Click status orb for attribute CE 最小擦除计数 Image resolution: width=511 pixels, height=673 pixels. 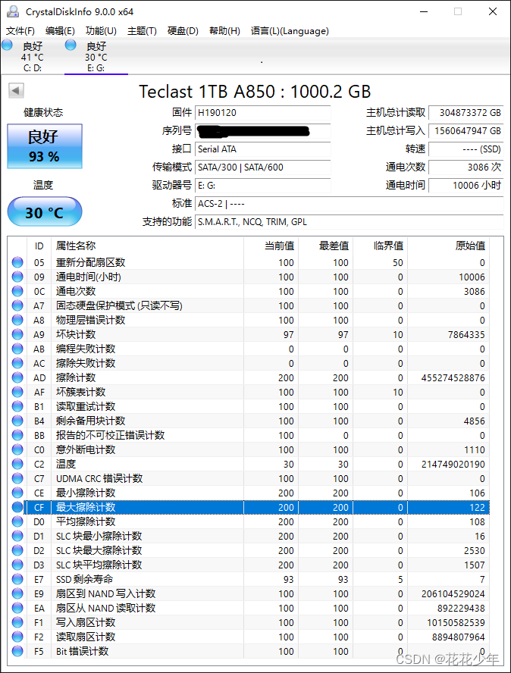click(x=17, y=493)
